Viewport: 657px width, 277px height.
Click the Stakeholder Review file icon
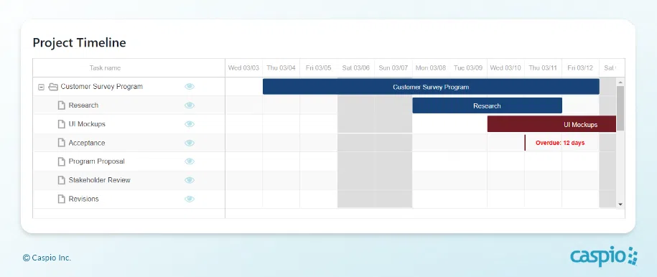pos(62,180)
